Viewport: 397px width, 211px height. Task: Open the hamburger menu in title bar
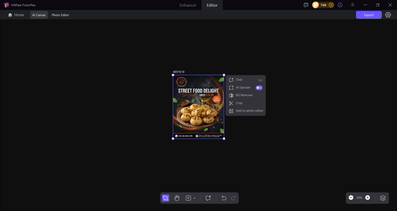[352, 5]
